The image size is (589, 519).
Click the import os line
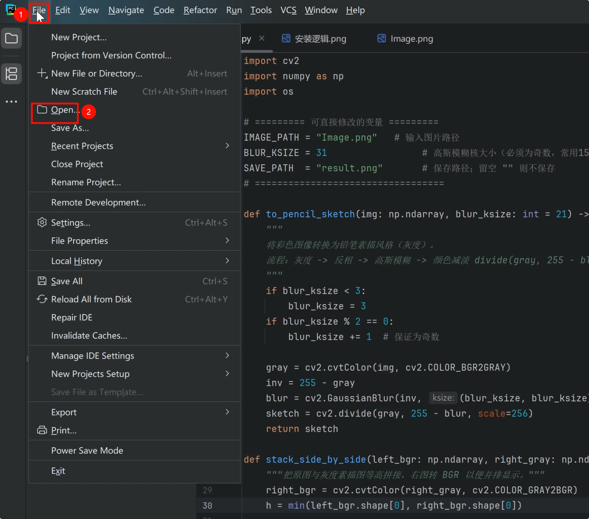pos(269,92)
